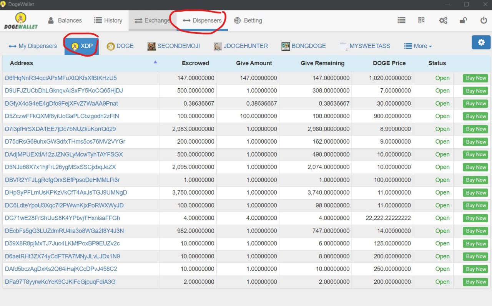The height and width of the screenshot is (306, 492).
Task: Click the unlock padlock icon
Action: [x=464, y=20]
